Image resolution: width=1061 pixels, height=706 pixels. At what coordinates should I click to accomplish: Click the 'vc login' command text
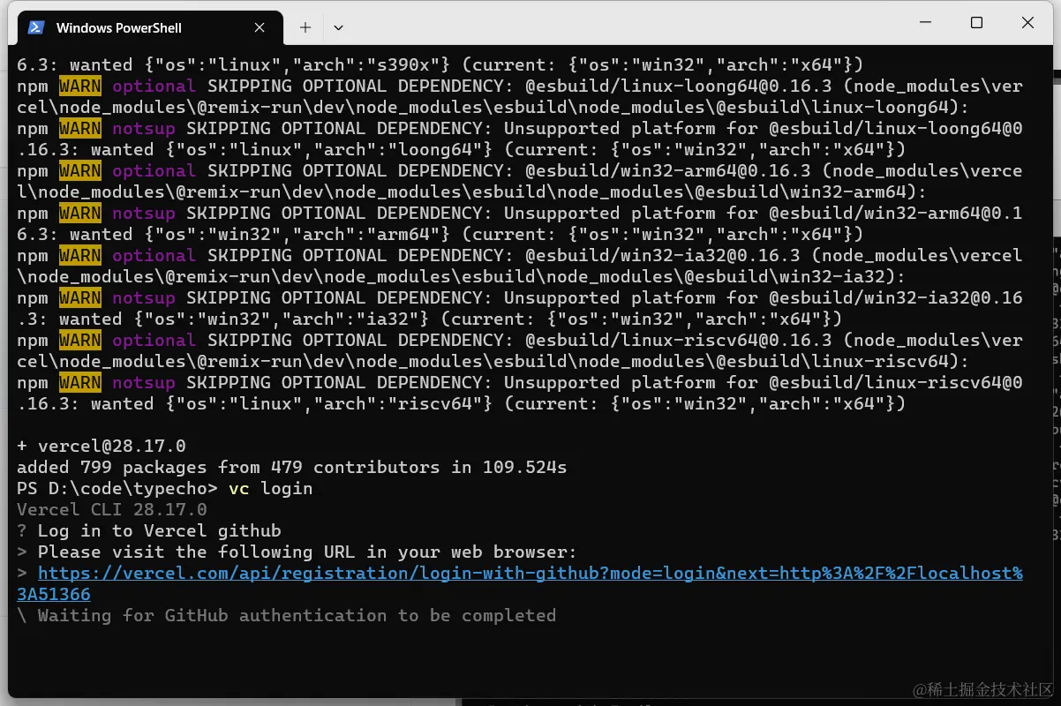tap(270, 489)
